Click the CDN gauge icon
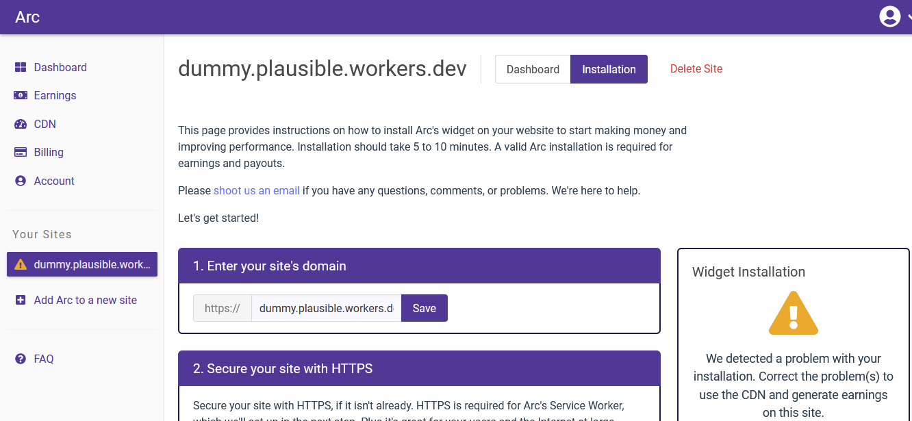The width and height of the screenshot is (912, 421). coord(21,124)
